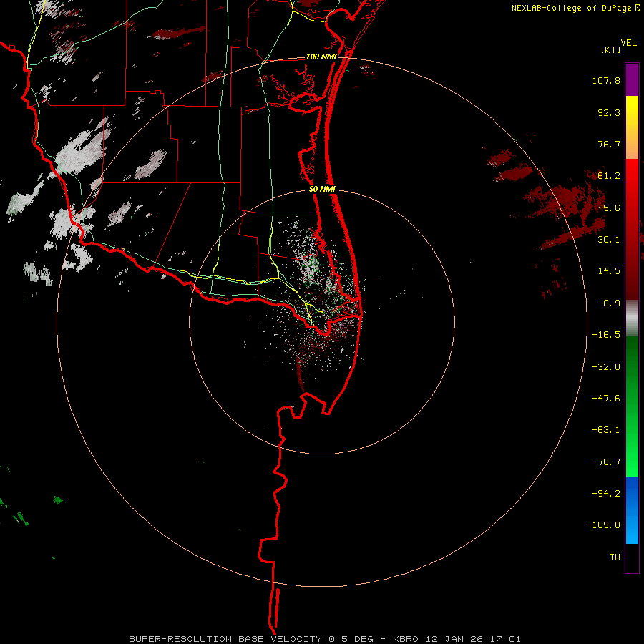Viewport: 644px width, 644px height.
Task: Click the 45.6 velocity scale value
Action: point(609,208)
